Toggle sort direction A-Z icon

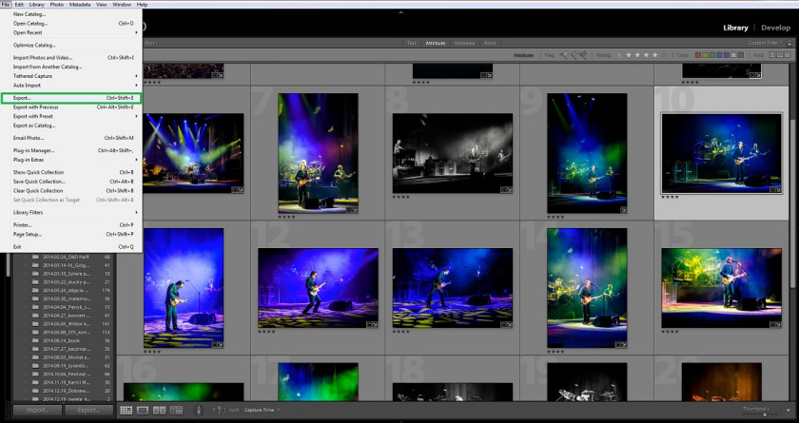218,411
